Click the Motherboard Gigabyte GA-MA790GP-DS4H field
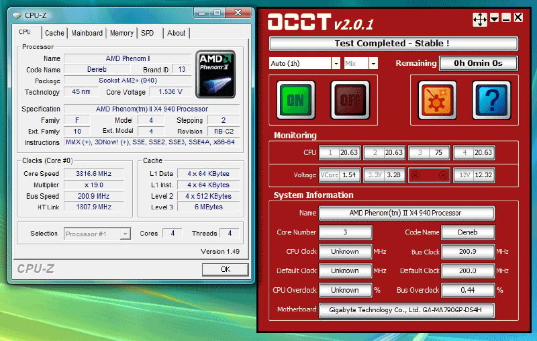 coord(407,310)
